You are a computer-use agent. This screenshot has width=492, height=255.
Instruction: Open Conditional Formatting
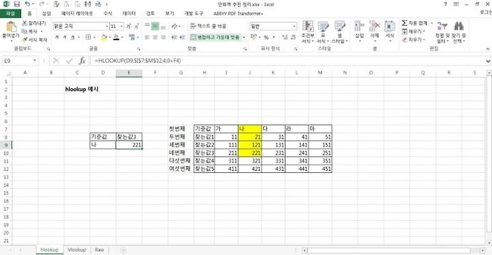click(x=307, y=31)
